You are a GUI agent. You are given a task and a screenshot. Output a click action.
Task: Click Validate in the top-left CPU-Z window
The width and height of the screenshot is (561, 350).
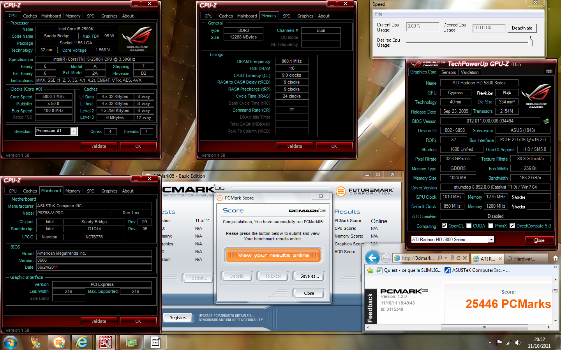(x=99, y=146)
